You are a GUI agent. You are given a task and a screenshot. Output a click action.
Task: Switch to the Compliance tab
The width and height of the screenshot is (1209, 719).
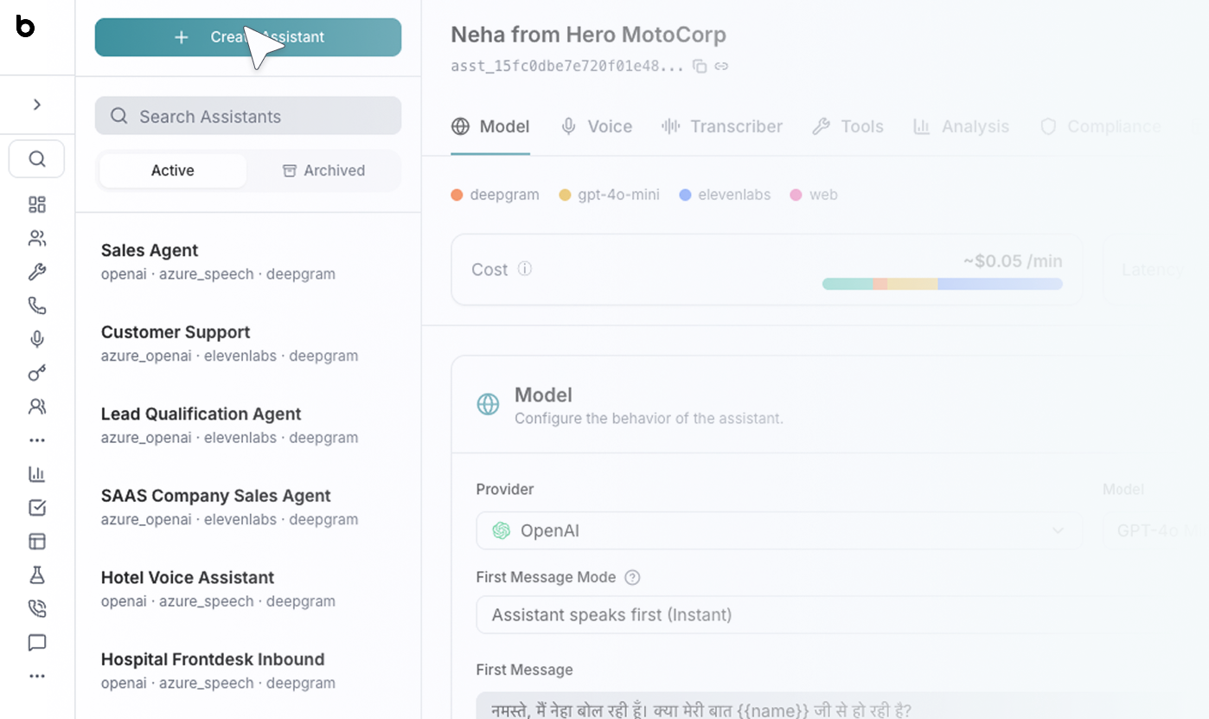pyautogui.click(x=1100, y=127)
